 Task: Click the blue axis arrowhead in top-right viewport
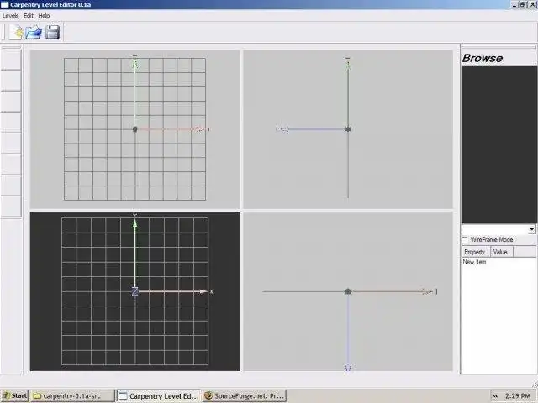284,129
